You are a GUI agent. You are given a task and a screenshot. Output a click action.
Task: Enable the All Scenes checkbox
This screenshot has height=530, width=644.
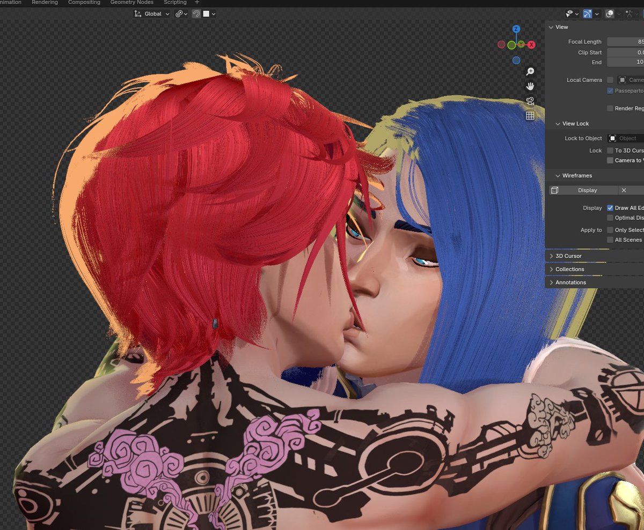point(610,240)
